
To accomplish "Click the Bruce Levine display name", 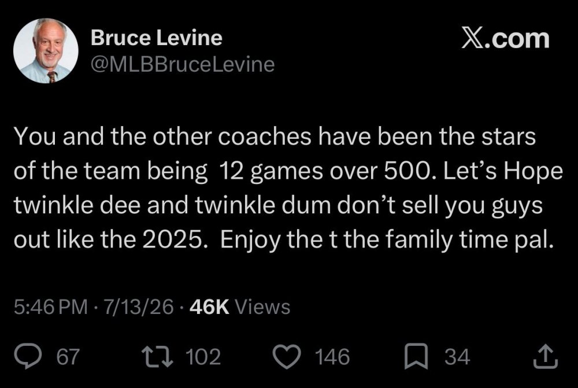I will point(156,38).
